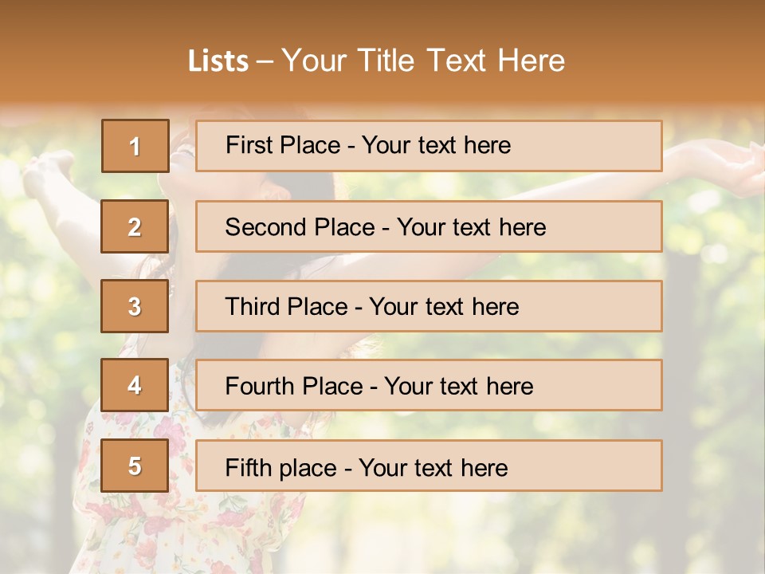Click the number 3 square
Viewport: 765px width, 574px height.
tap(135, 306)
